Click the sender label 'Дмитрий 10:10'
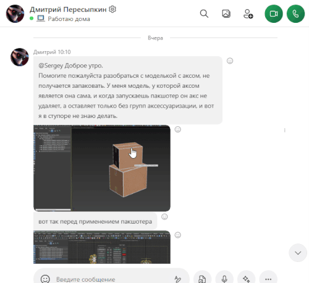 click(52, 52)
